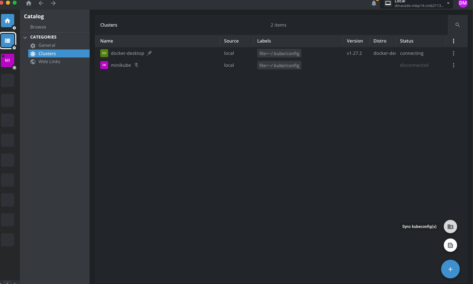Image resolution: width=473 pixels, height=284 pixels.
Task: Go forward using the right arrow
Action: (53, 3)
